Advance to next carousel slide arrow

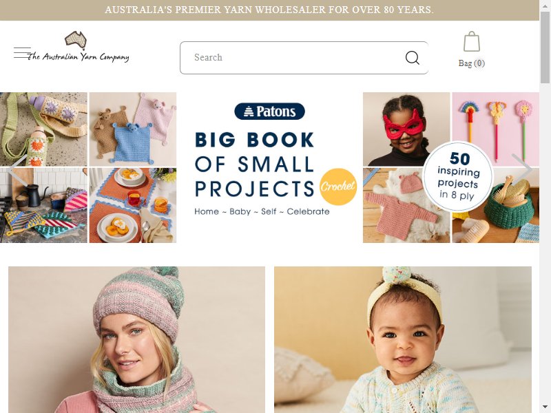[522, 170]
